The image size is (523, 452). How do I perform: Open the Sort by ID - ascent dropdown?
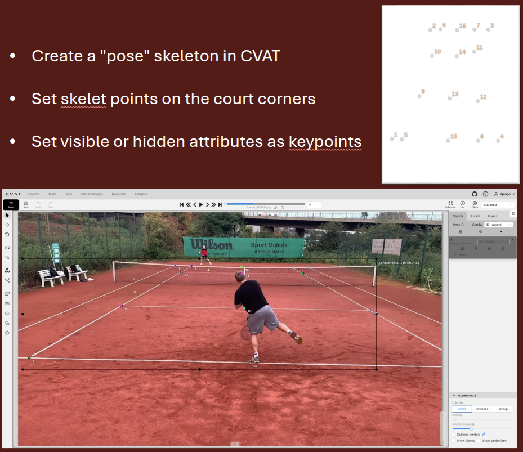[498, 225]
